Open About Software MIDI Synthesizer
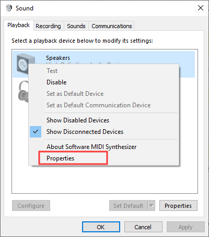 tap(91, 147)
